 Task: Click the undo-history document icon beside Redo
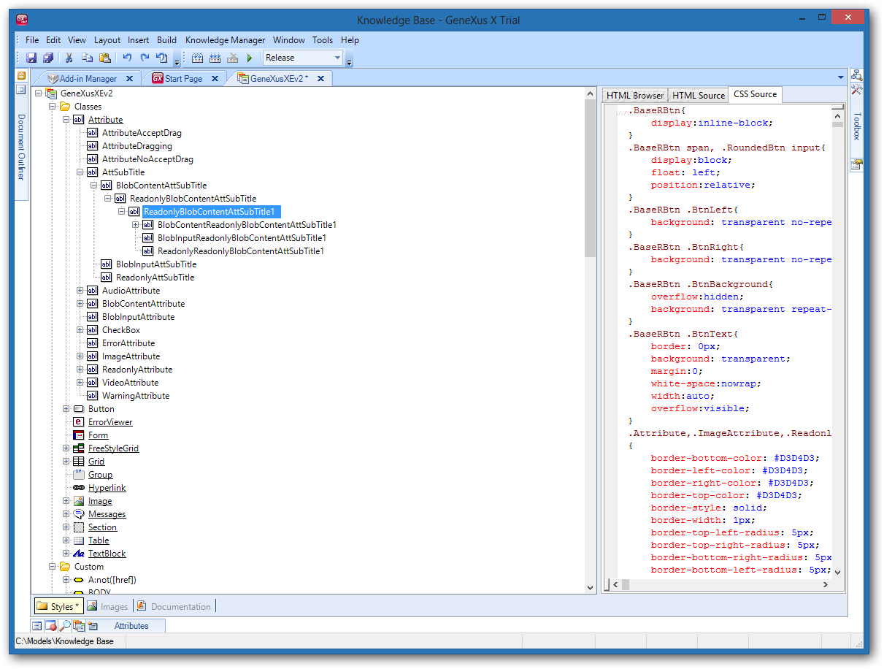click(162, 58)
